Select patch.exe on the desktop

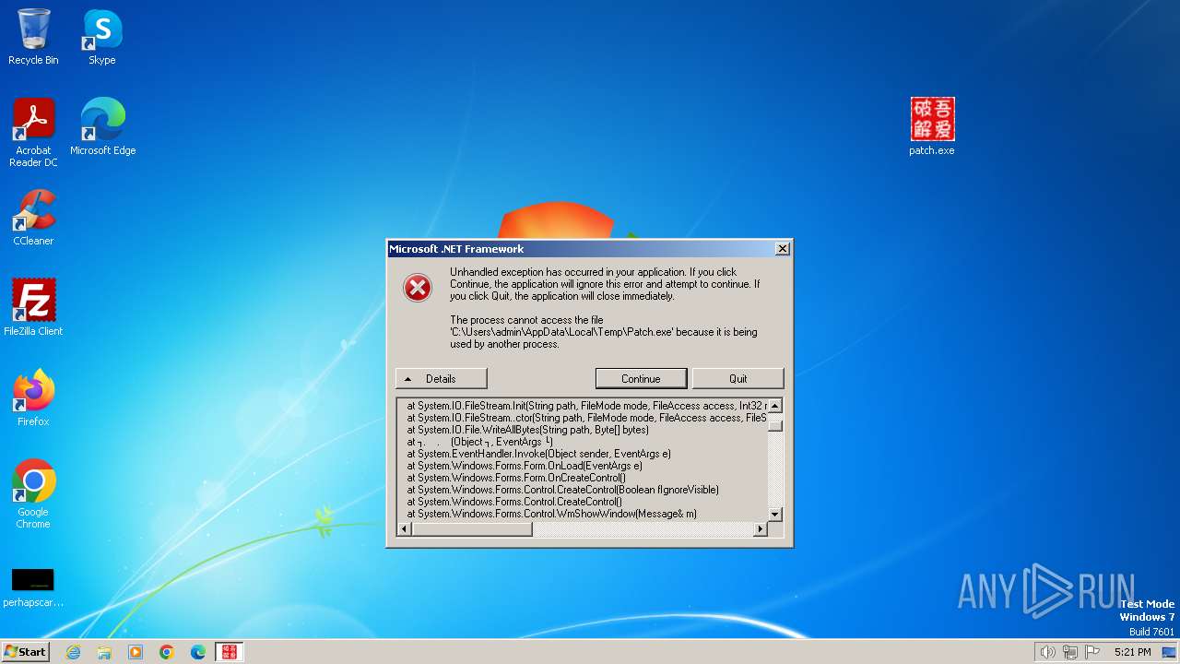point(932,126)
